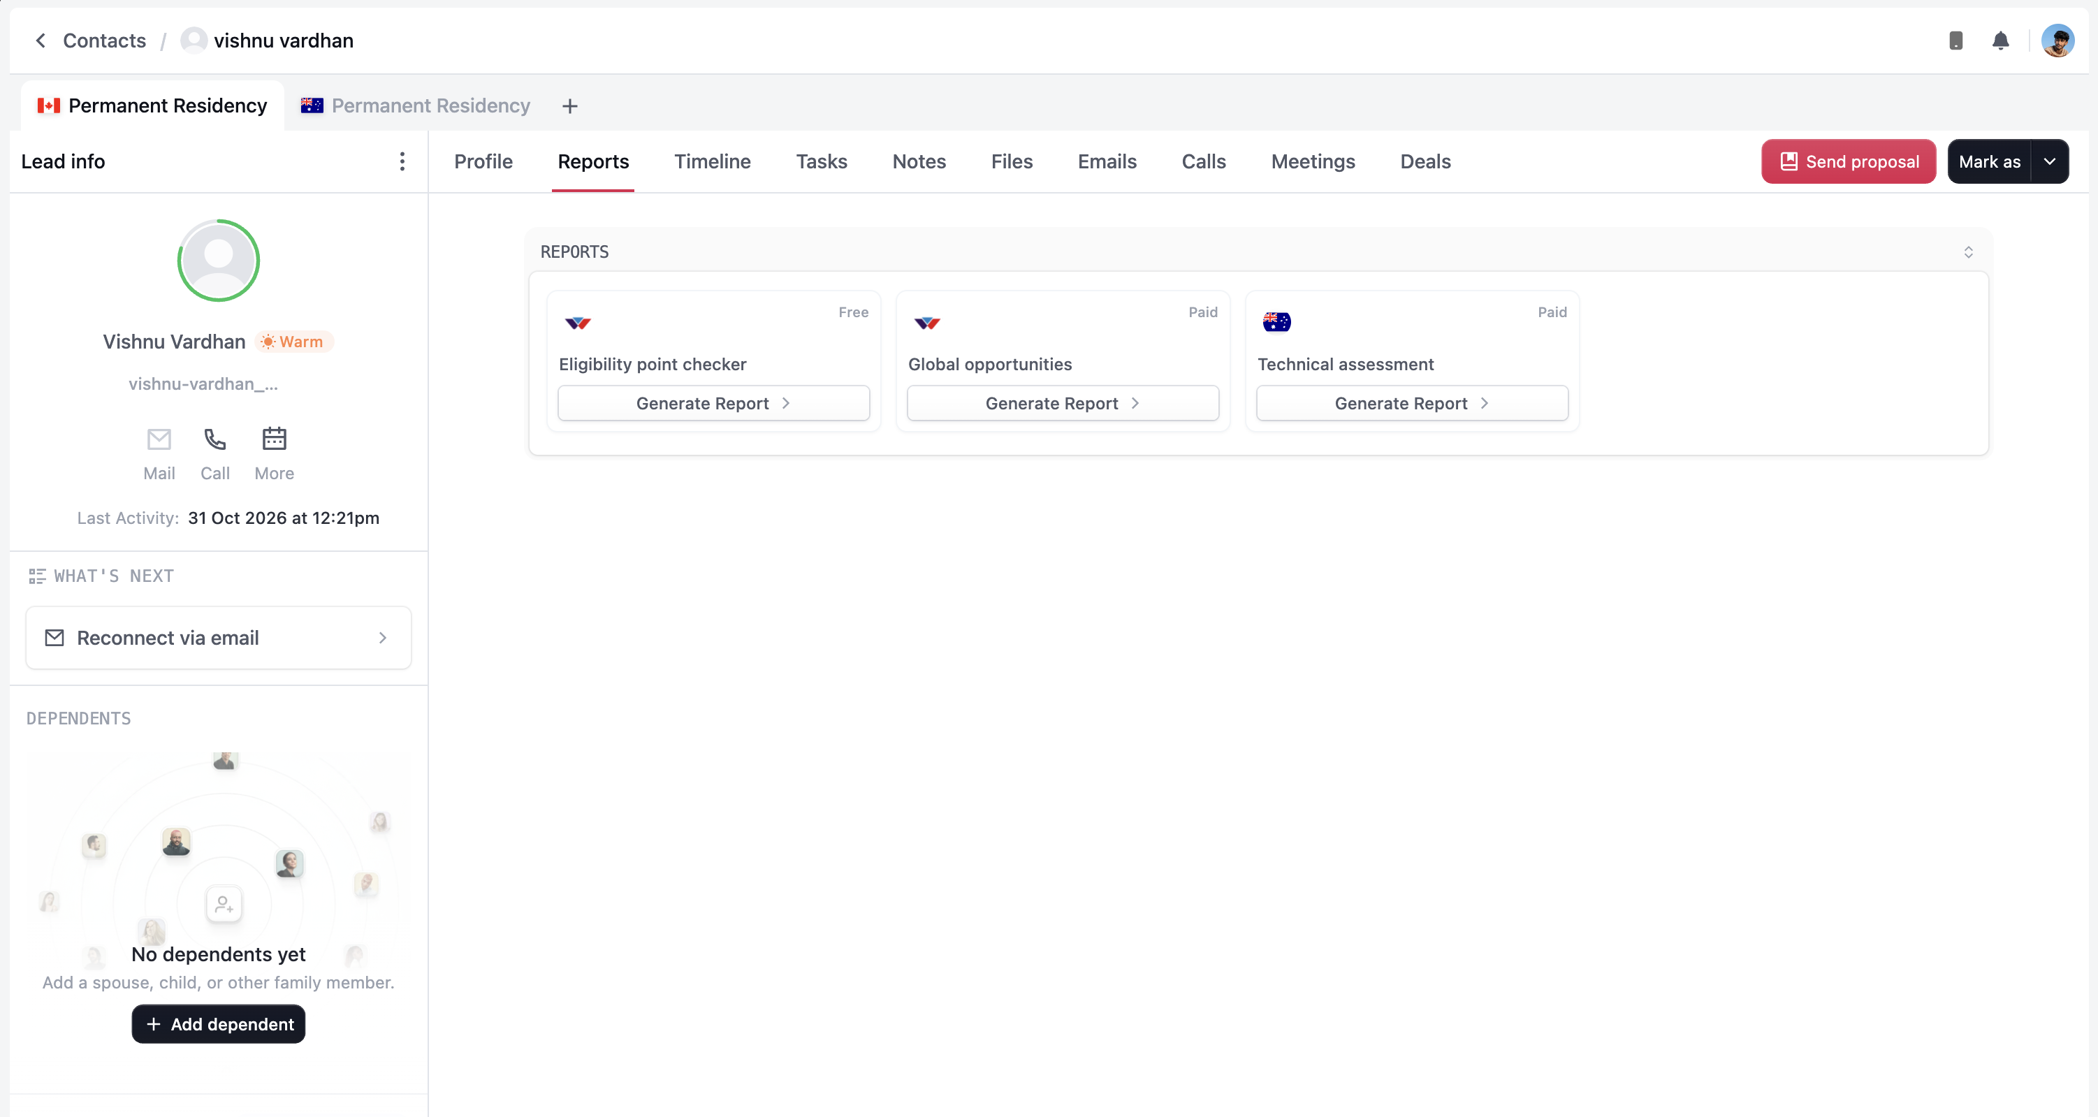This screenshot has height=1117, width=2098.
Task: Open the Profile tab
Action: click(483, 161)
